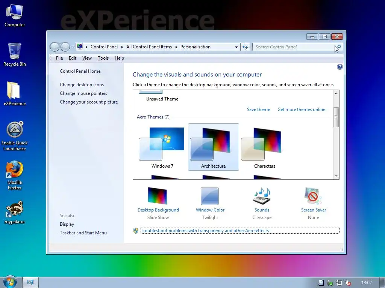Click the Personalization taskbar button
The width and height of the screenshot is (385, 288).
coord(30,282)
